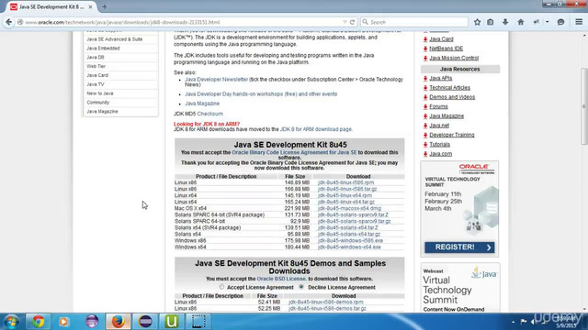The height and width of the screenshot is (330, 588).
Task: Switch to Firefox on the taskbar
Action: [119, 322]
